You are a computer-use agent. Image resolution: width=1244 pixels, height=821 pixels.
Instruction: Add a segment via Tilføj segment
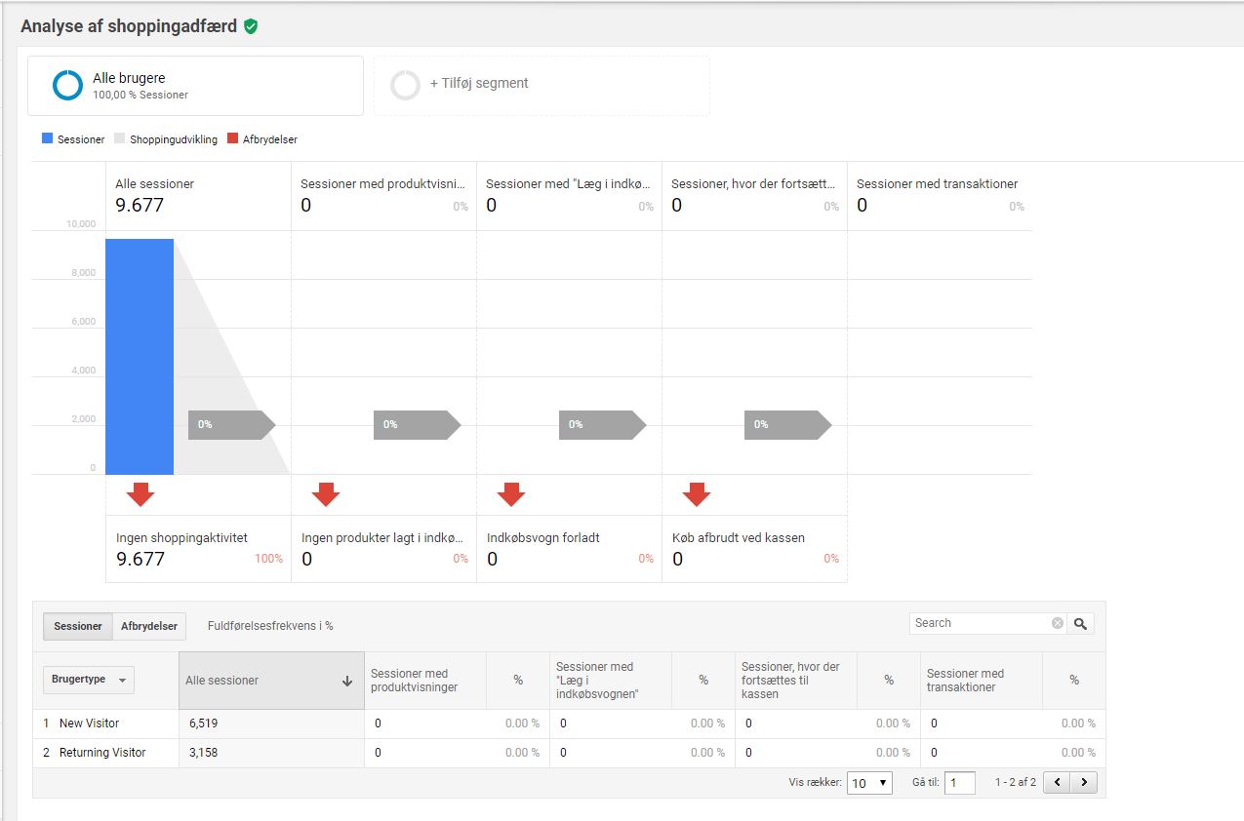[478, 84]
